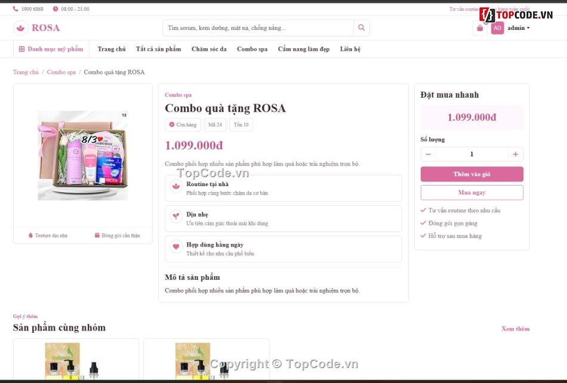This screenshot has width=567, height=383.
Task: Click the check icon in Còn hàng badge
Action: pyautogui.click(x=172, y=124)
